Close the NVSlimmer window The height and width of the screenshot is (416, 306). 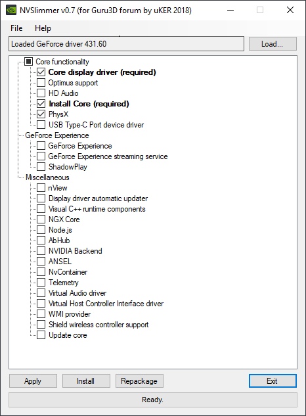(290, 10)
